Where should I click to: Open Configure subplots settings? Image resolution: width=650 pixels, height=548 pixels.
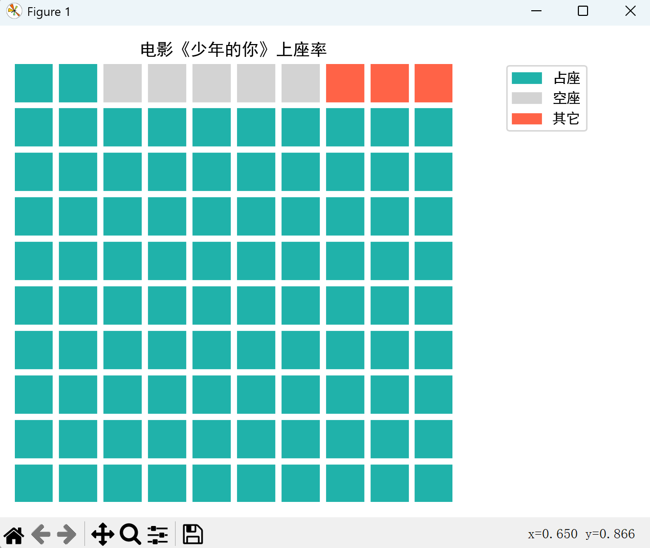pyautogui.click(x=158, y=534)
